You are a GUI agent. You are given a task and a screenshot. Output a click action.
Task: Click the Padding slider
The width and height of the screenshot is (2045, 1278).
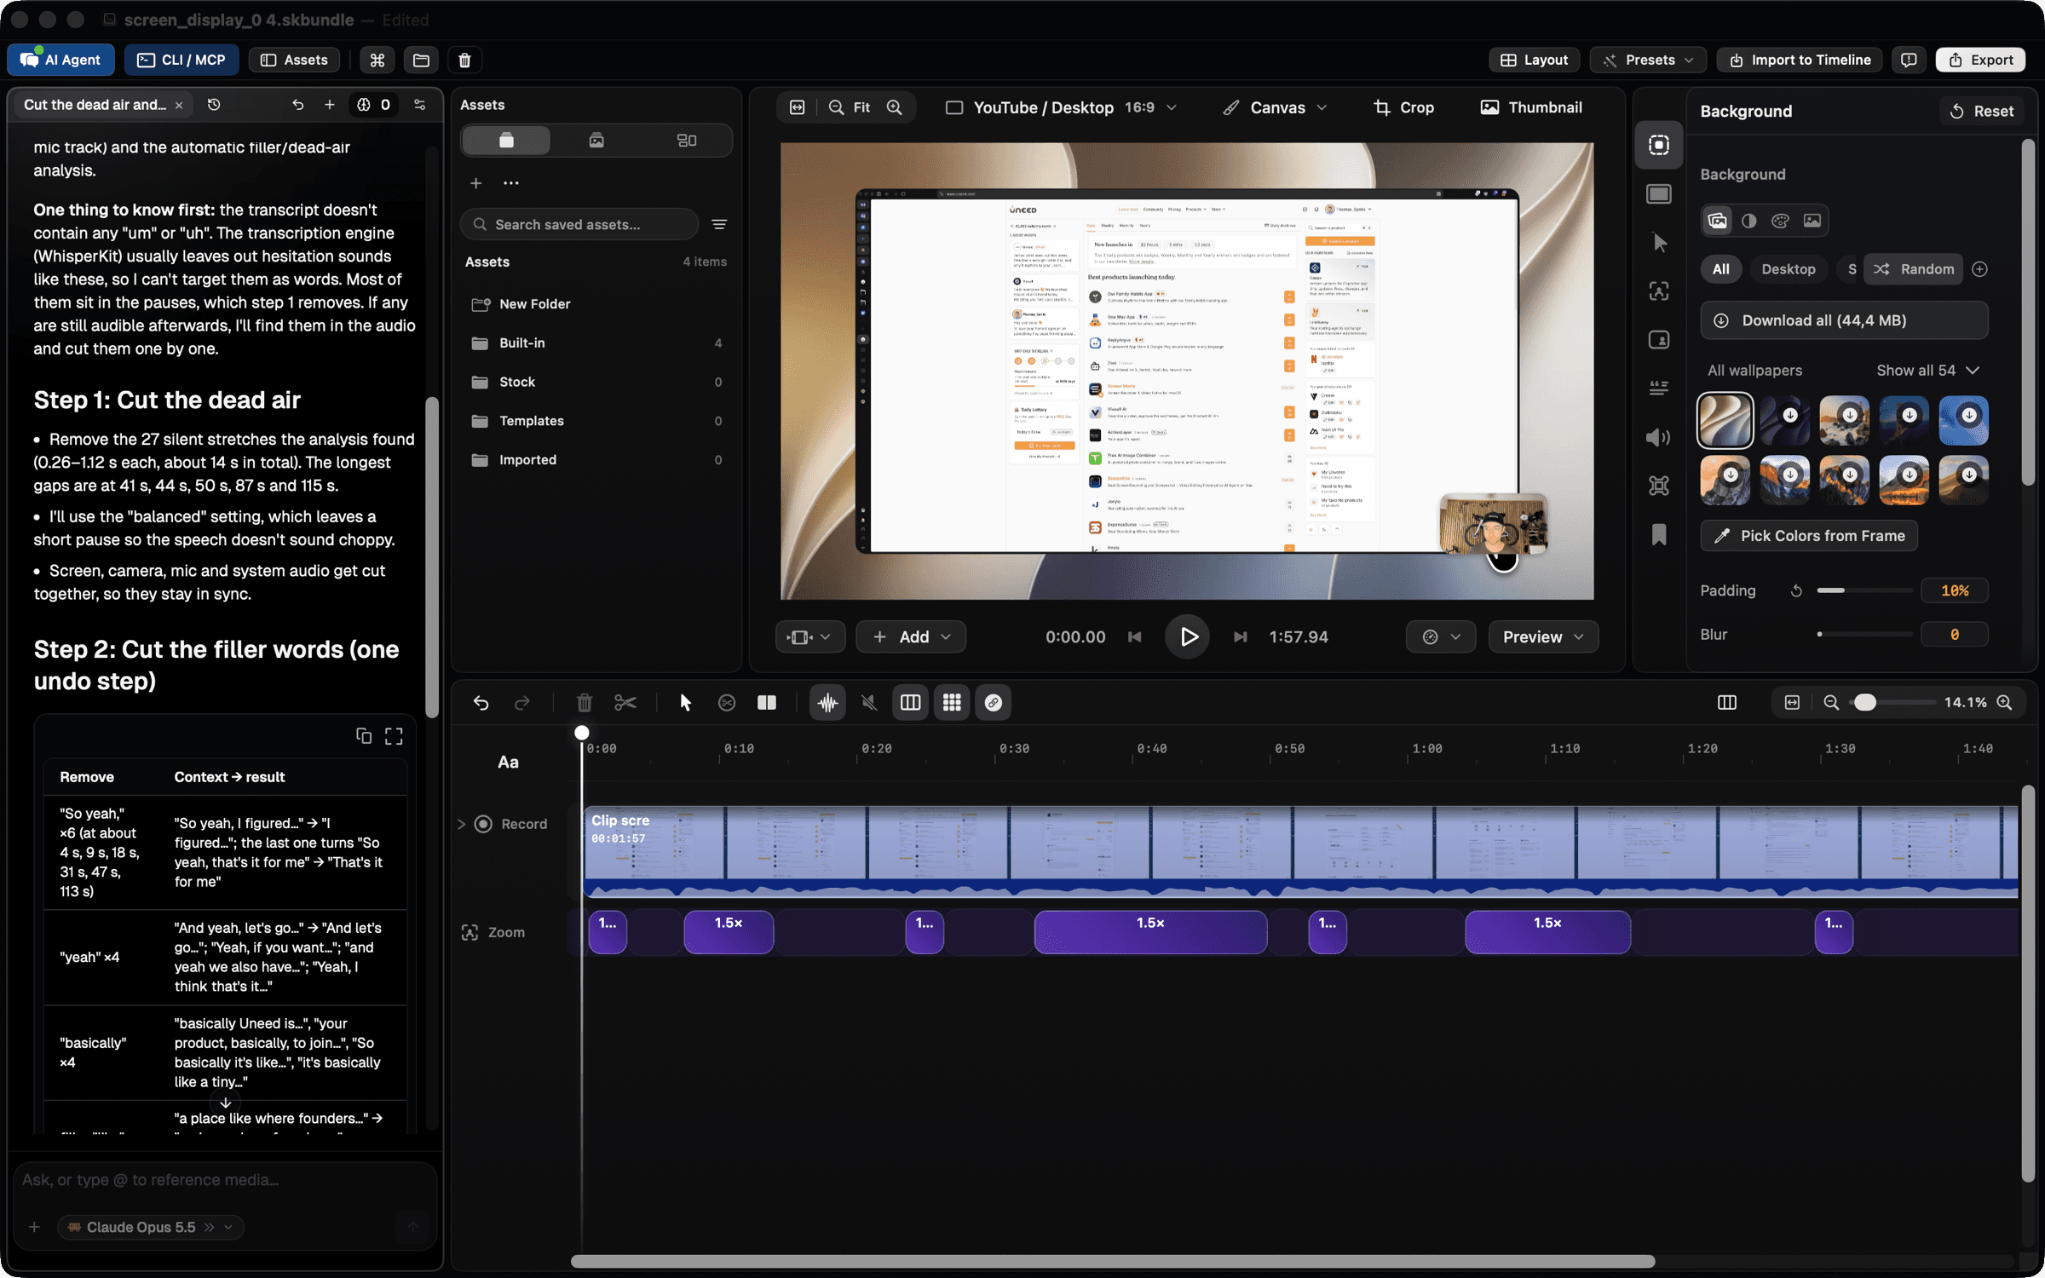[1864, 590]
